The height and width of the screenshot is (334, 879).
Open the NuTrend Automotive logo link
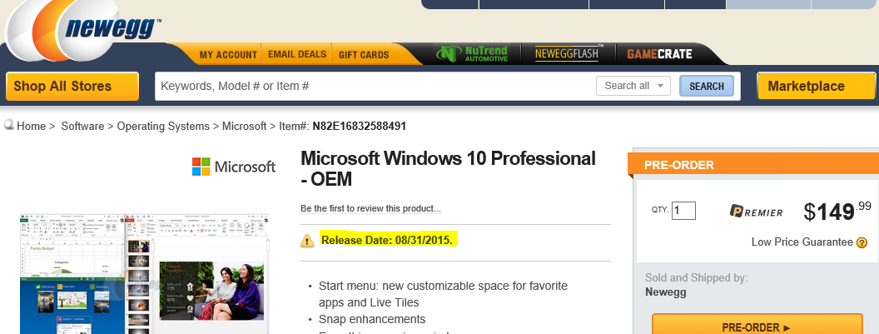[x=472, y=54]
